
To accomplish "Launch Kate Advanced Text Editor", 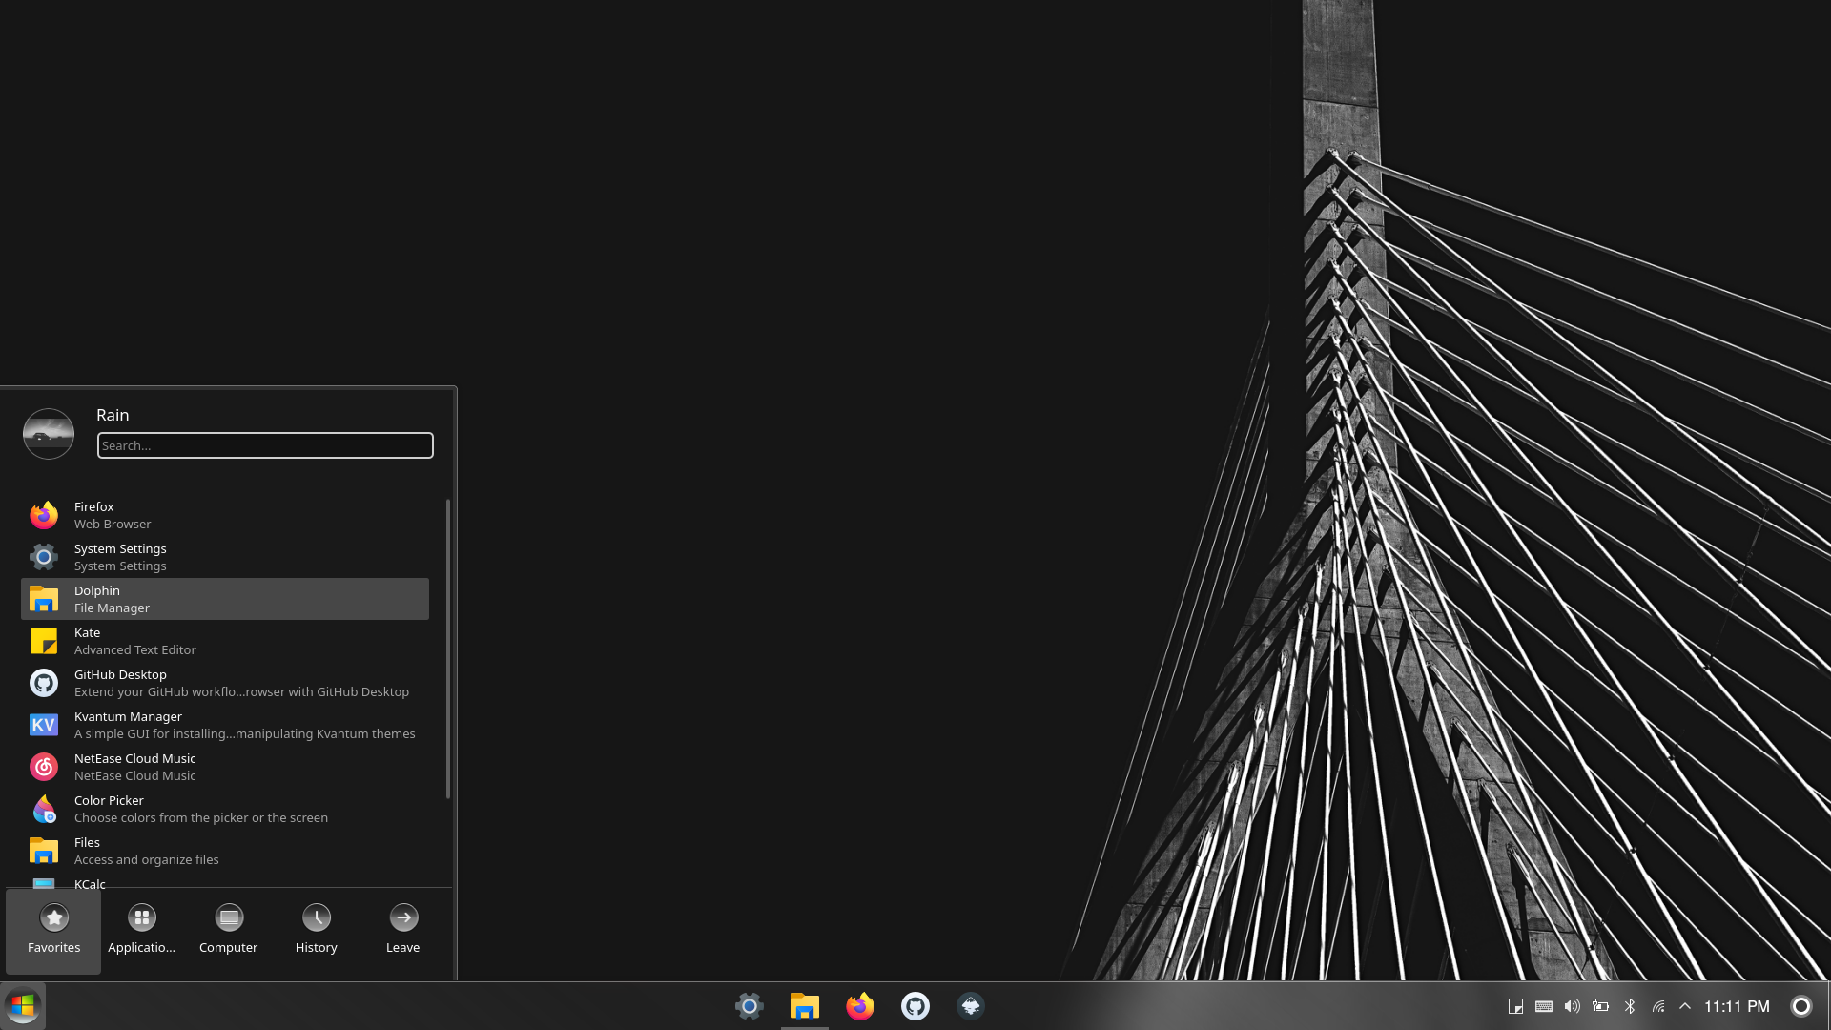I will click(225, 641).
